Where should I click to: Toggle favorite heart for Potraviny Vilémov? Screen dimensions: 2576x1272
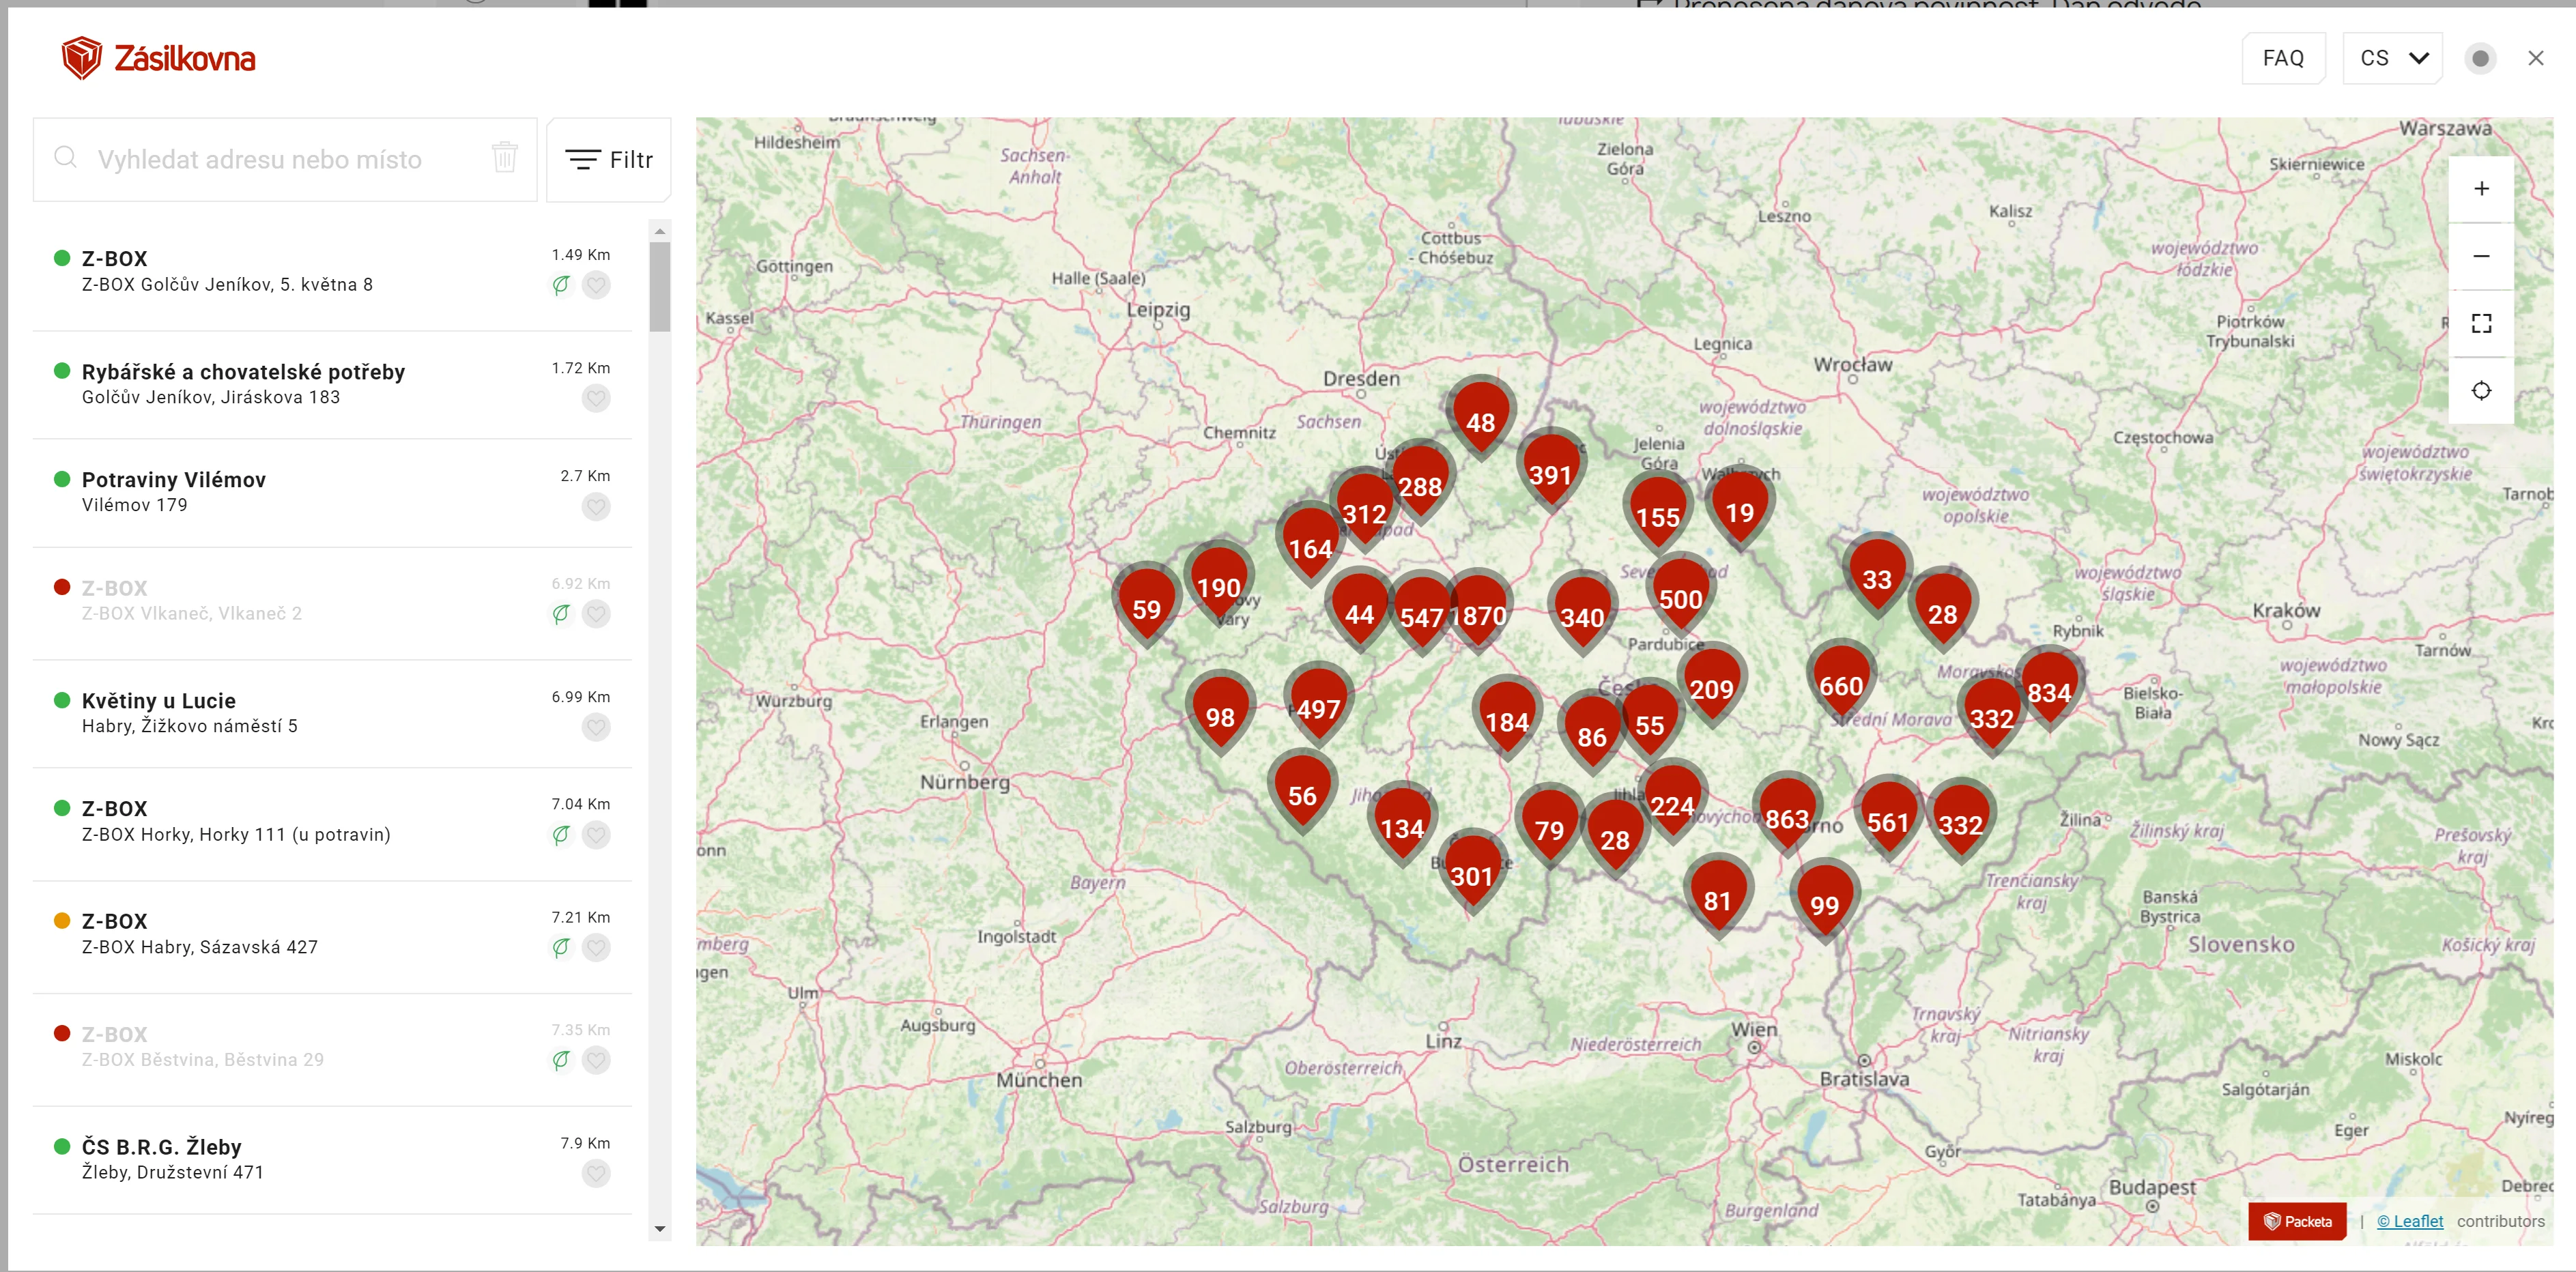[x=596, y=507]
